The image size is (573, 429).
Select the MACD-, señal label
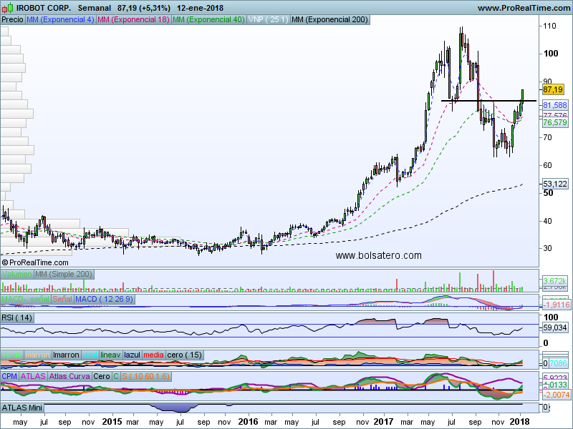click(x=26, y=299)
